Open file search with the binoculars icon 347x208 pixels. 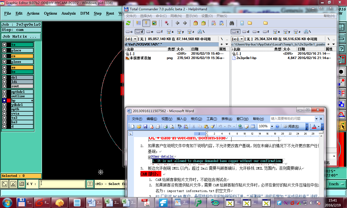(x=232, y=23)
